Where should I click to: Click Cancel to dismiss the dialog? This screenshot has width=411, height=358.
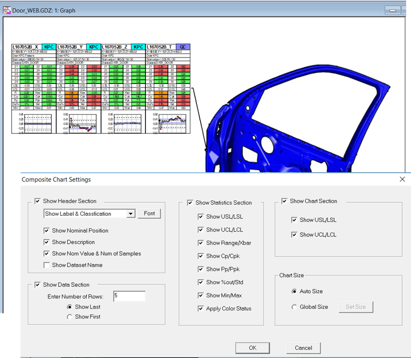(303, 348)
